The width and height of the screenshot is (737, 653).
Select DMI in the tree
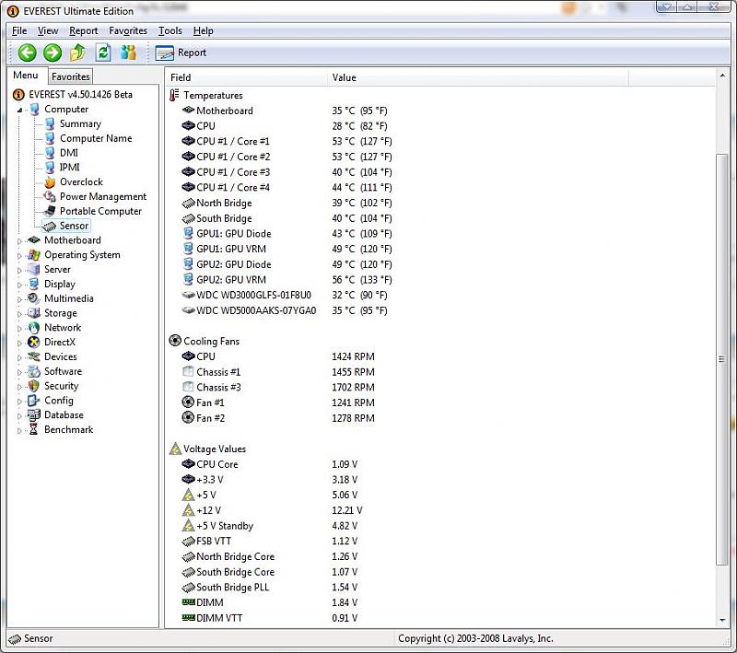coord(69,153)
